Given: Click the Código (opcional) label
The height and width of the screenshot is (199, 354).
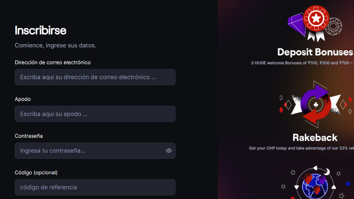Looking at the screenshot, I should [36, 172].
